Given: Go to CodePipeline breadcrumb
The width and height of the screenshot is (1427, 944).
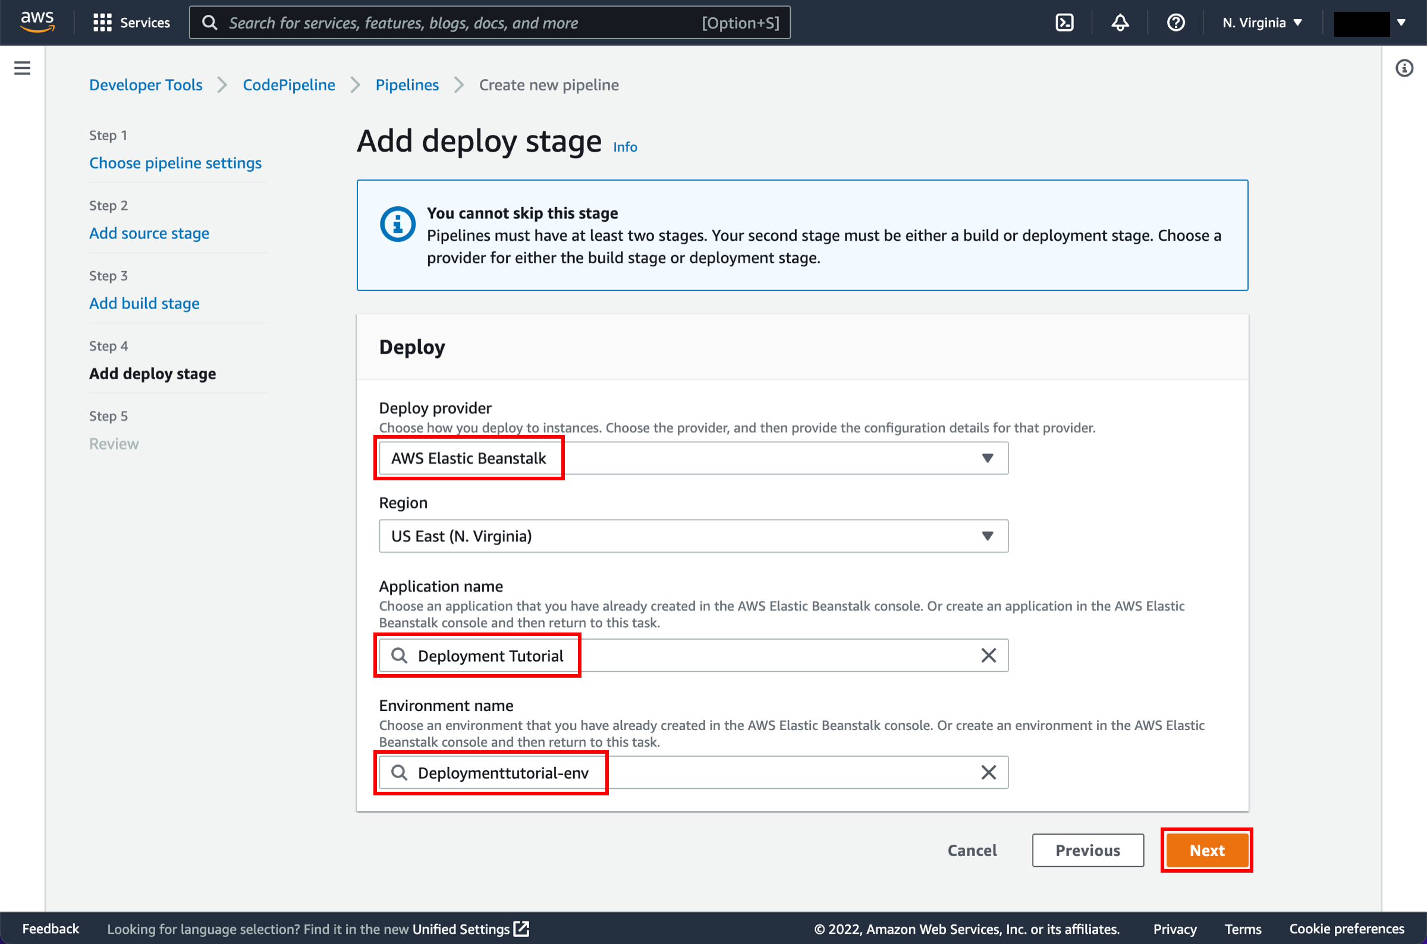Looking at the screenshot, I should point(289,85).
